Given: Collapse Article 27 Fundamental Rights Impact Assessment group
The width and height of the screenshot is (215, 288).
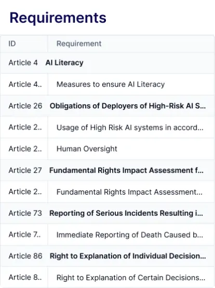Looking at the screenshot, I should pos(107,170).
